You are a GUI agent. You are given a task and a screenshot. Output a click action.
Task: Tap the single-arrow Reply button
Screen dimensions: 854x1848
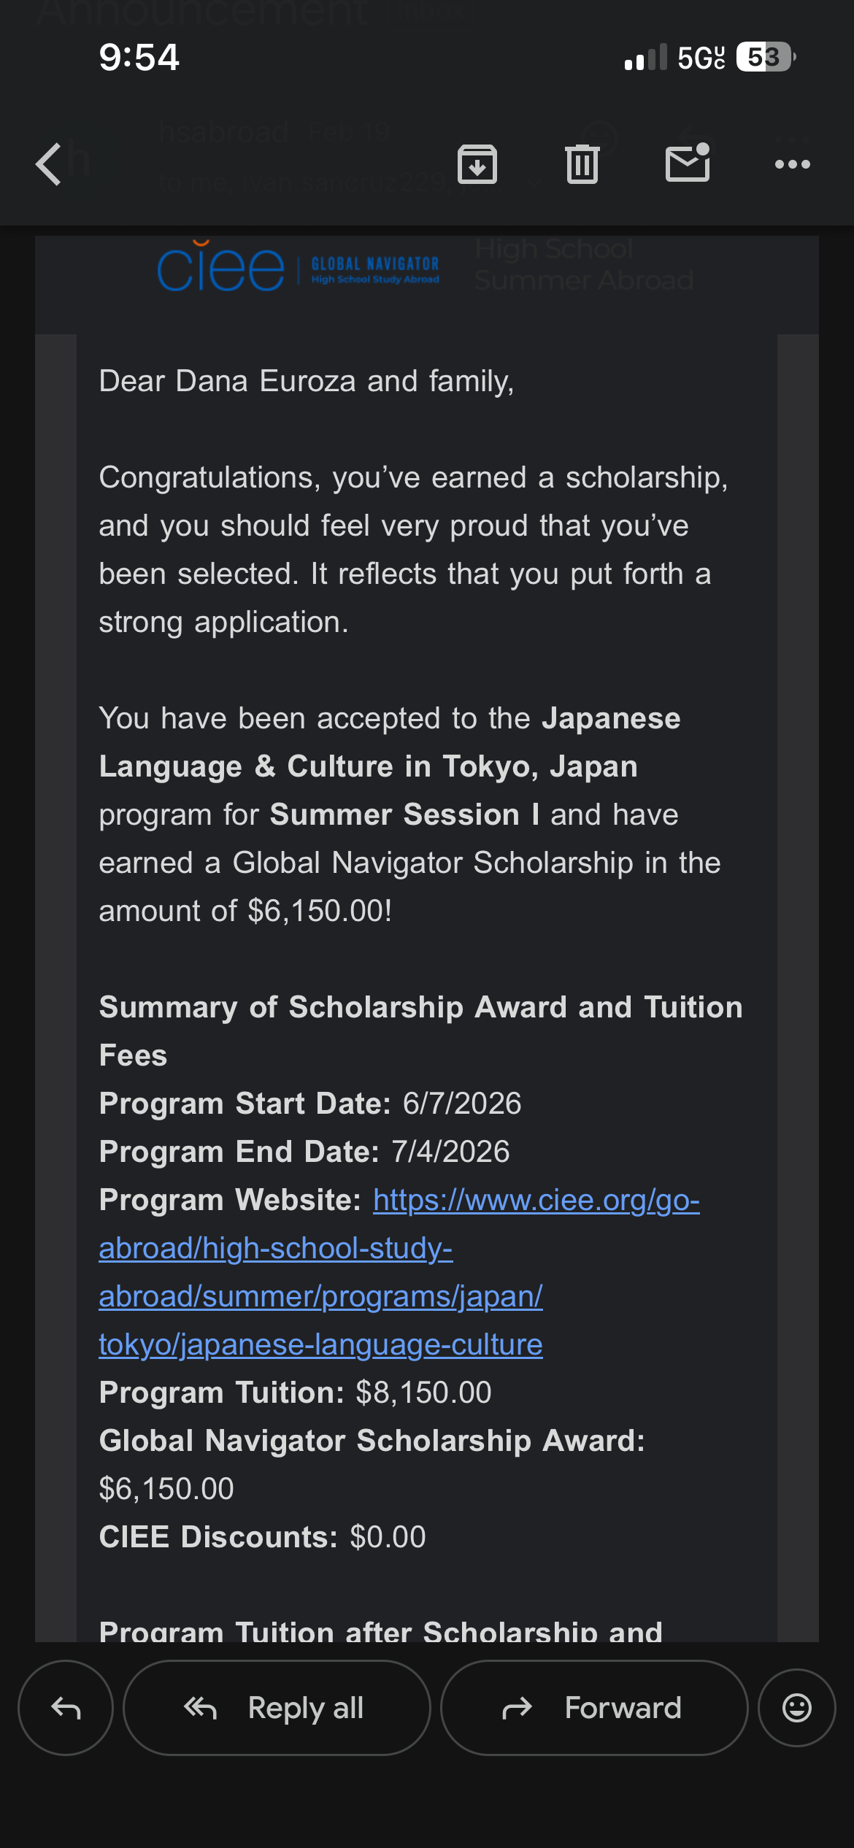[x=66, y=1708]
